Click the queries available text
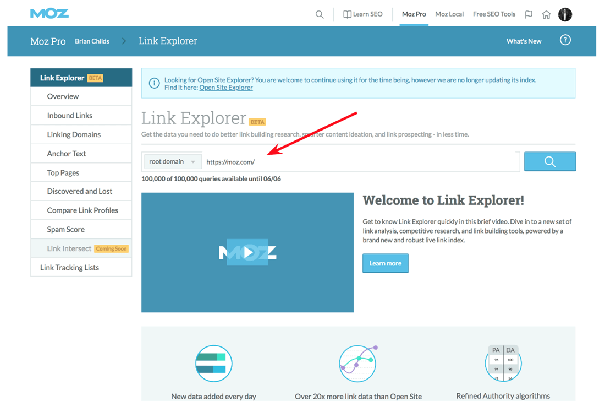Screen dimensions: 605x412 (211, 179)
